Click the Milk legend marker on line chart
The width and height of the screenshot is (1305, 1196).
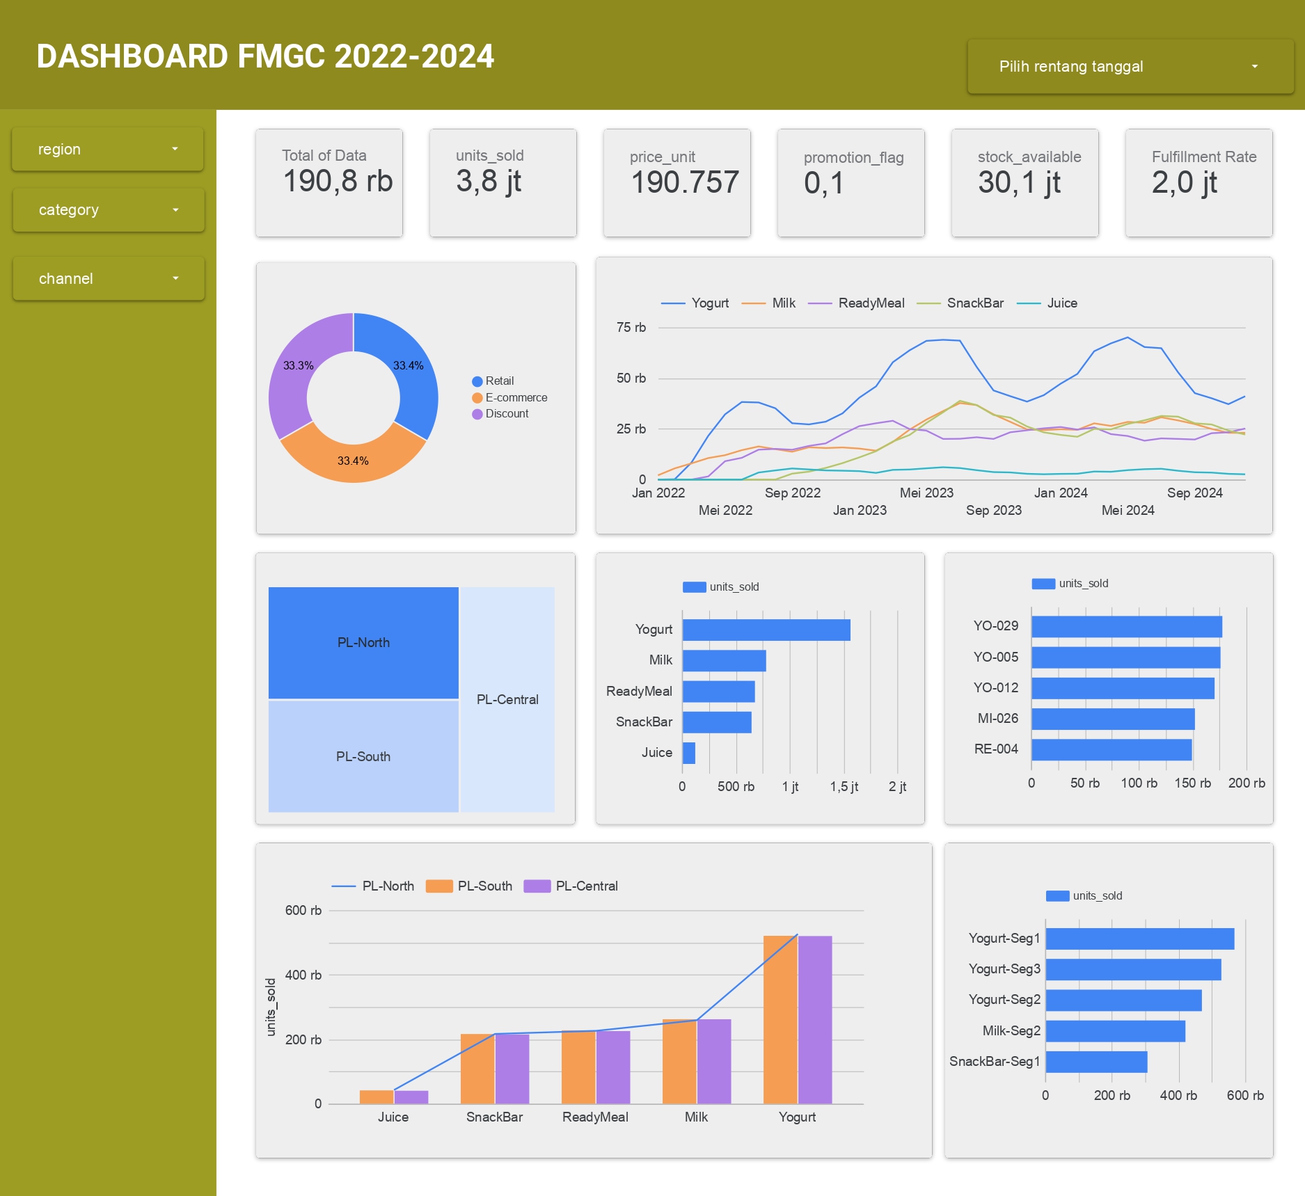pyautogui.click(x=754, y=303)
